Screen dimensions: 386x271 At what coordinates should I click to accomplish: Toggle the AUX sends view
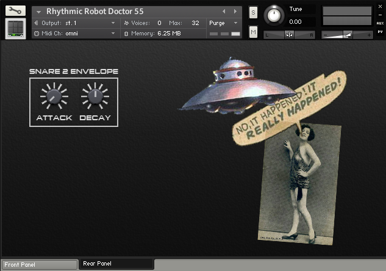pos(380,23)
